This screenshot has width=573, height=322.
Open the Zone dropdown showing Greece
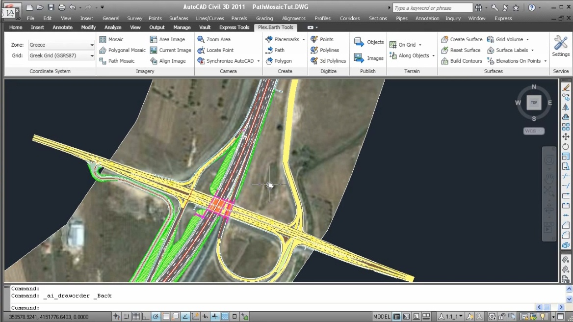point(61,45)
